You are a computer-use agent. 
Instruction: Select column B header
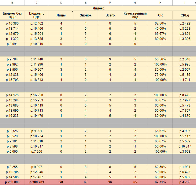(x=12, y=3)
